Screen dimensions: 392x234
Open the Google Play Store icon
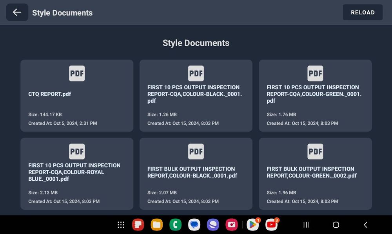[x=253, y=225]
